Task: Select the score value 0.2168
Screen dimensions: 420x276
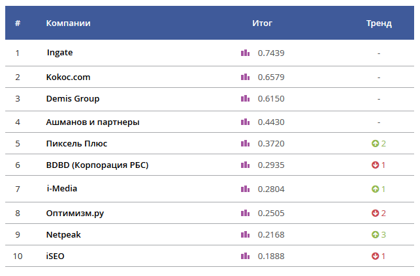Action: [x=271, y=235]
